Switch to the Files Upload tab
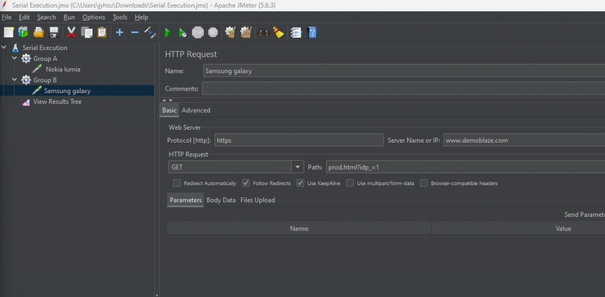 click(x=258, y=200)
